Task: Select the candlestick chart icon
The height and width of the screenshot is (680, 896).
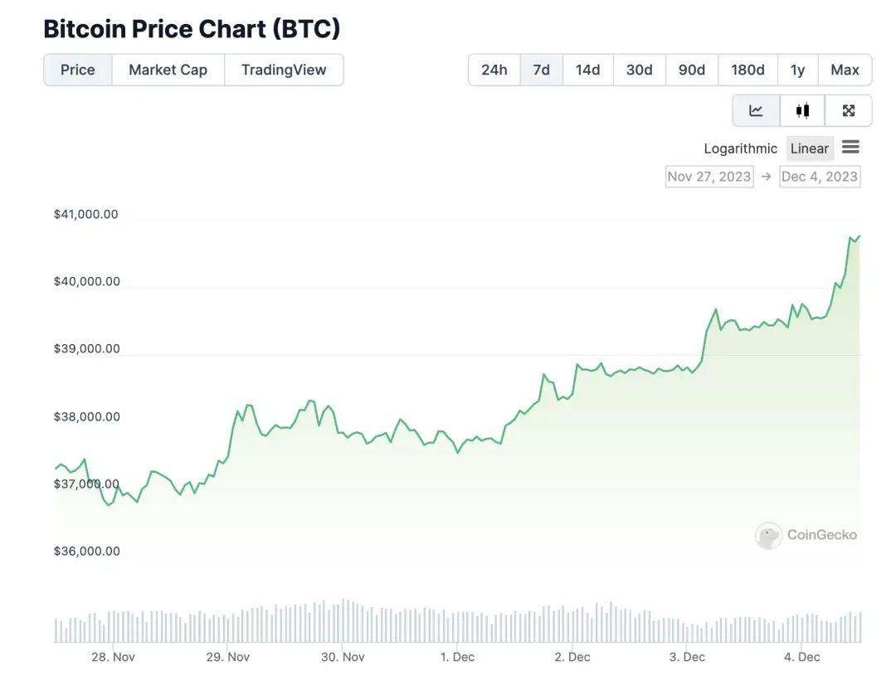Action: tap(802, 110)
